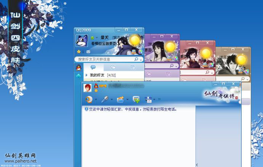Open the search options arrow in blue window
The height and width of the screenshot is (167, 263).
[x=141, y=60]
